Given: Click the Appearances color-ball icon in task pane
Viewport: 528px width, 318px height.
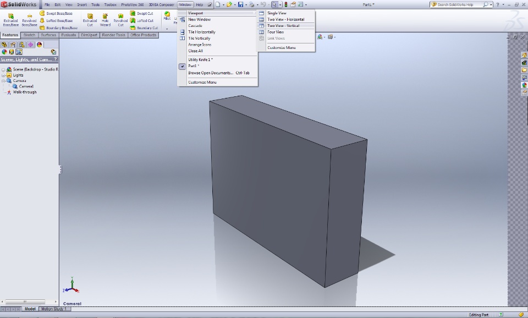Looking at the screenshot, I should coord(524,85).
